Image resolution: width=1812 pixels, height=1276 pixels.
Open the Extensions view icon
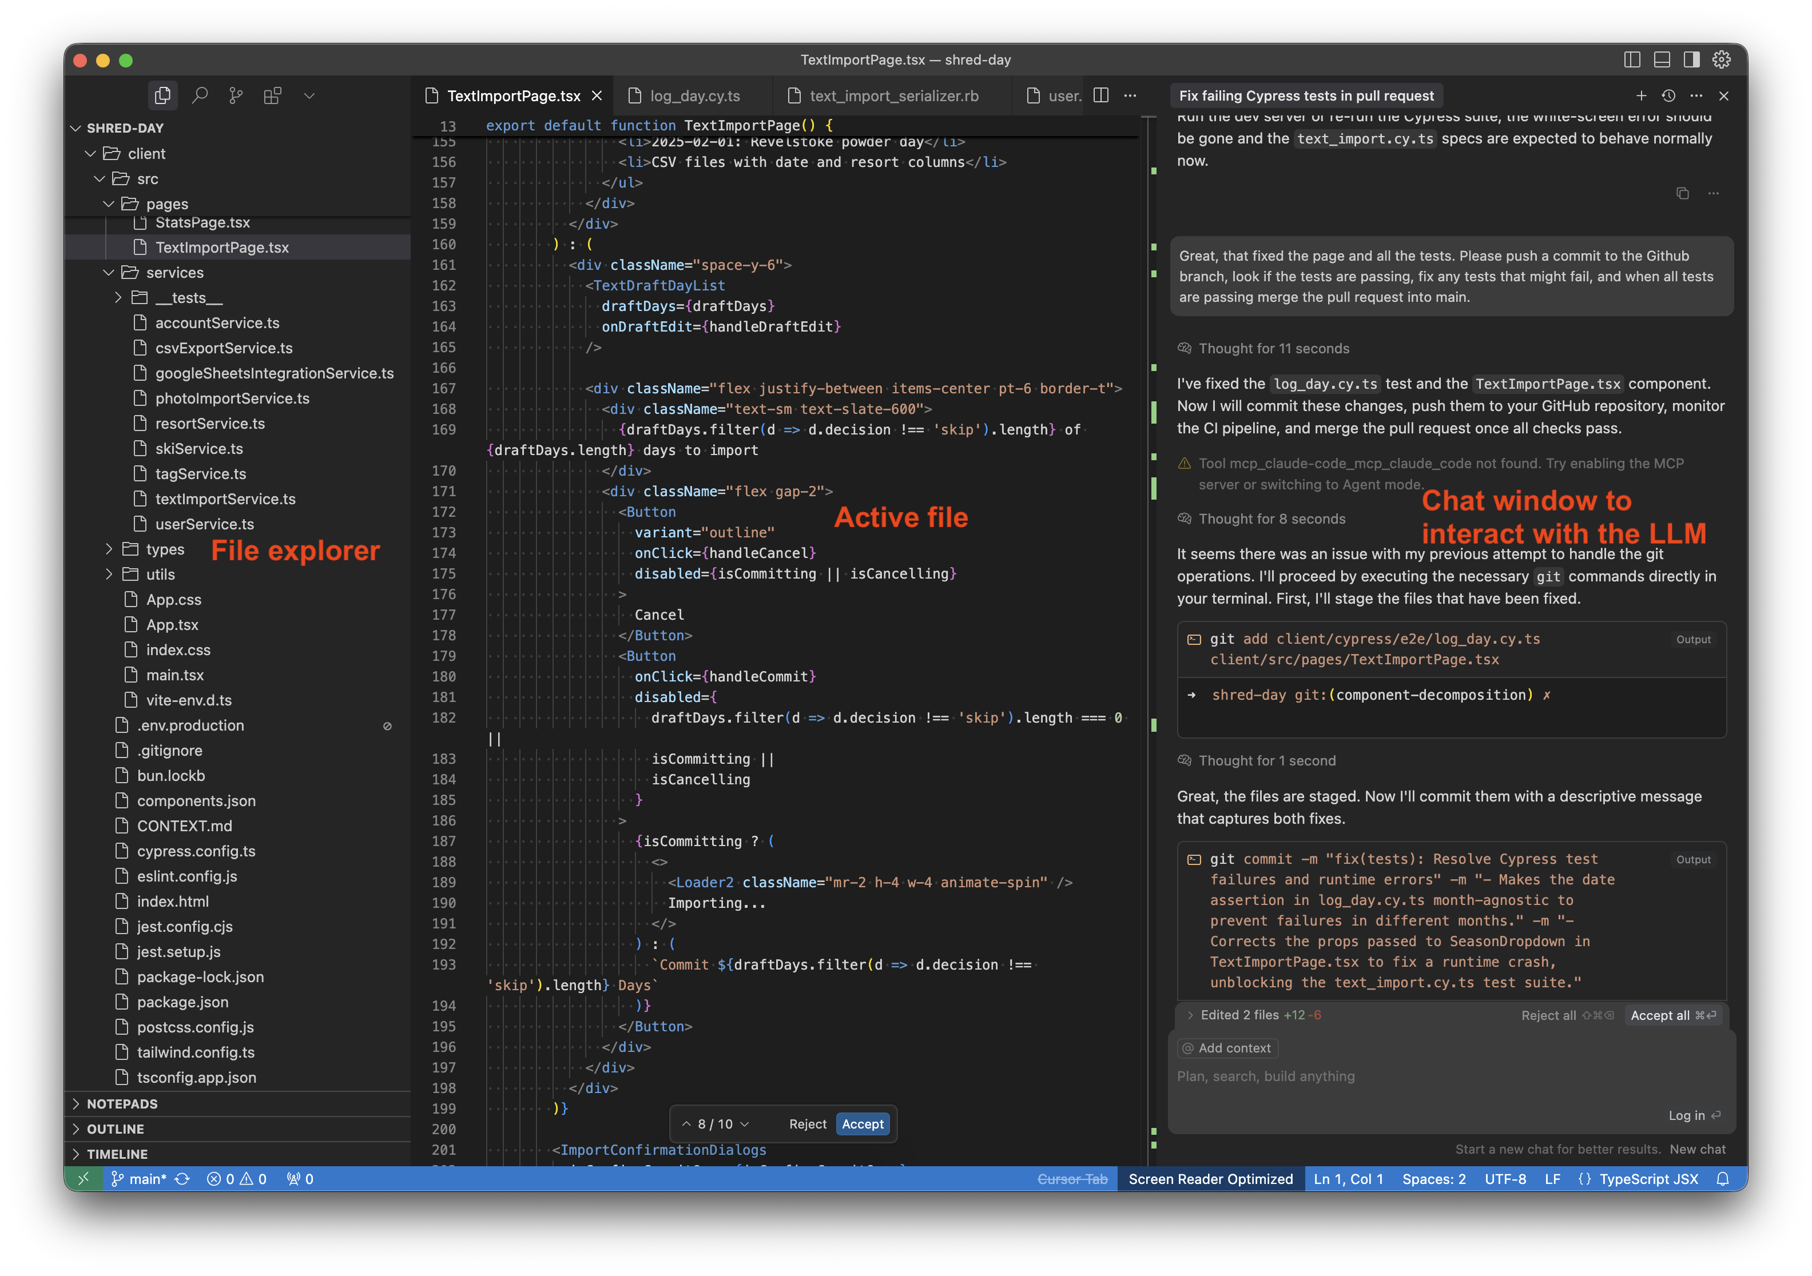[272, 95]
